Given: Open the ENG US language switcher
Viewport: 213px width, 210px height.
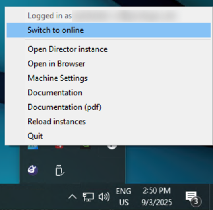Looking at the screenshot, I should tap(124, 197).
